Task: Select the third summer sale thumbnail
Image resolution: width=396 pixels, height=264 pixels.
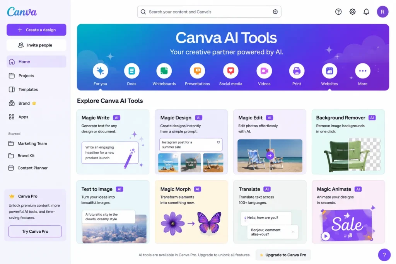Action: pos(213,163)
